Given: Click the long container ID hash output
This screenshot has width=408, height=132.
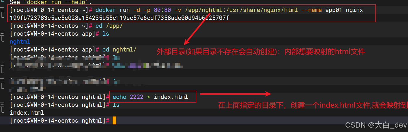Looking at the screenshot, I should pyautogui.click(x=119, y=18).
